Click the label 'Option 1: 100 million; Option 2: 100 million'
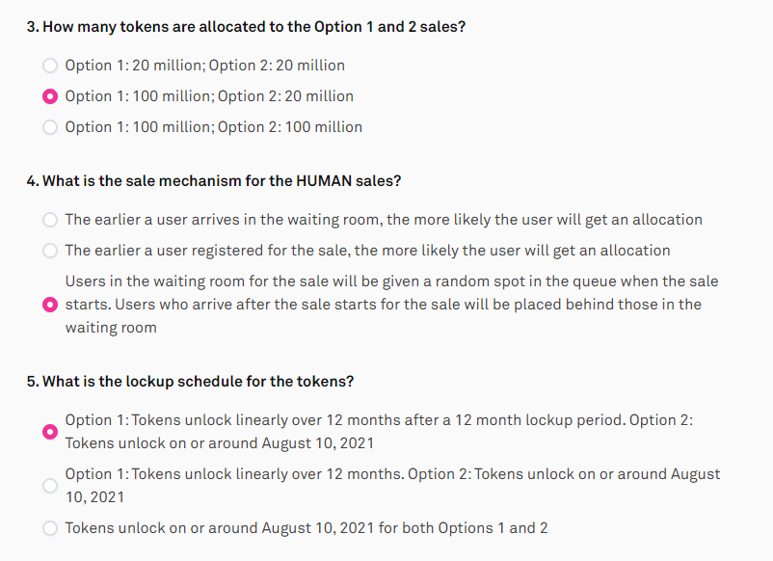This screenshot has height=561, width=773. 213,127
